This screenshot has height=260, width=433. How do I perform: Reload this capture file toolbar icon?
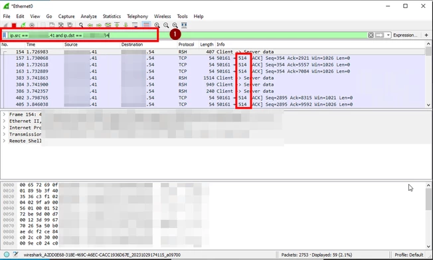click(70, 25)
